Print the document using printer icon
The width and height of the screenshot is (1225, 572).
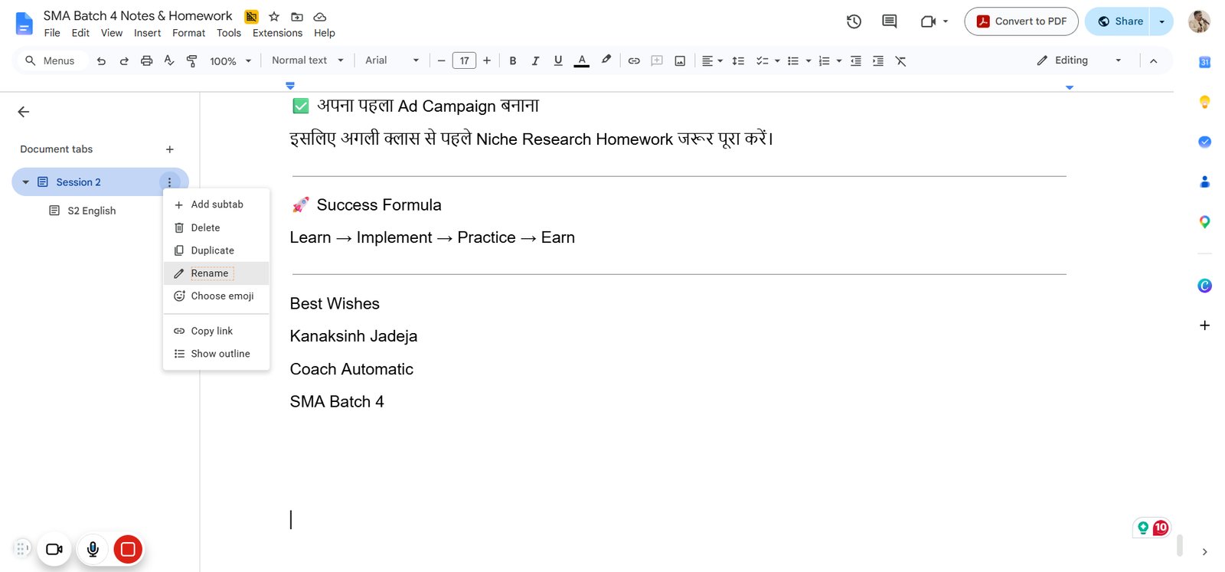(x=146, y=60)
